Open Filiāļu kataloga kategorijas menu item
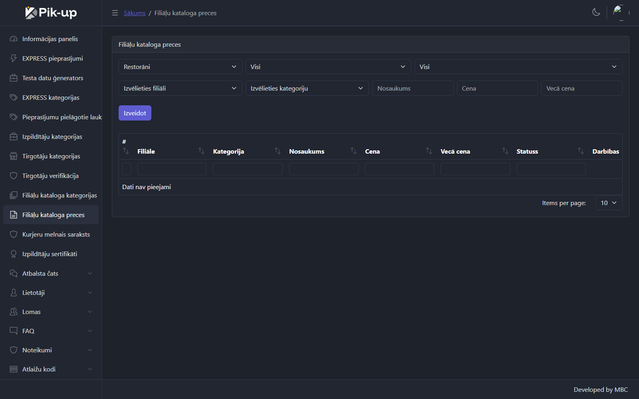 [x=51, y=196]
